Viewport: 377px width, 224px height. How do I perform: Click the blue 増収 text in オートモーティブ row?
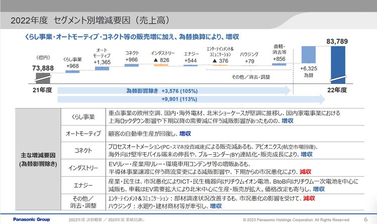[184, 134]
